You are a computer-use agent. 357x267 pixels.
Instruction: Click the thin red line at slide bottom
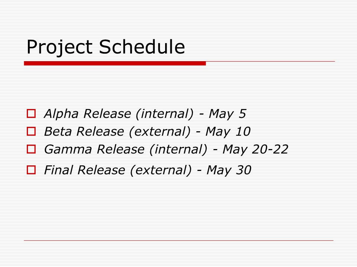[178, 240]
